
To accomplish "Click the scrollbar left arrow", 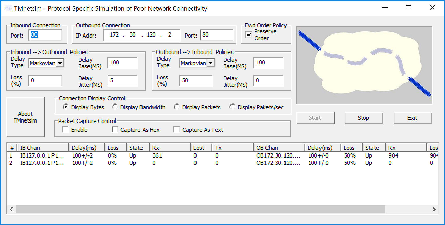I will (x=11, y=209).
